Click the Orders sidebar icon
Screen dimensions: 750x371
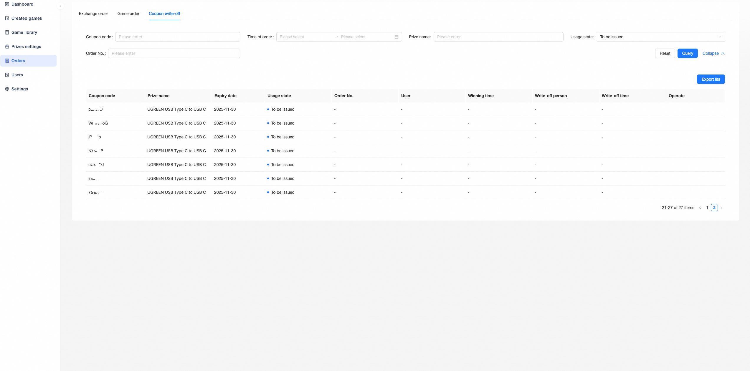point(7,61)
